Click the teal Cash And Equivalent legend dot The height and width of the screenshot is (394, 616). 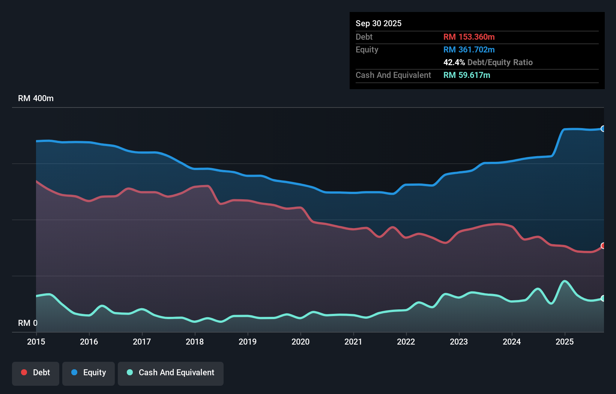click(129, 372)
